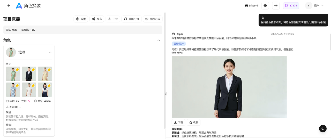Open the 17179 credits wallet
The width and height of the screenshot is (331, 139).
(291, 6)
